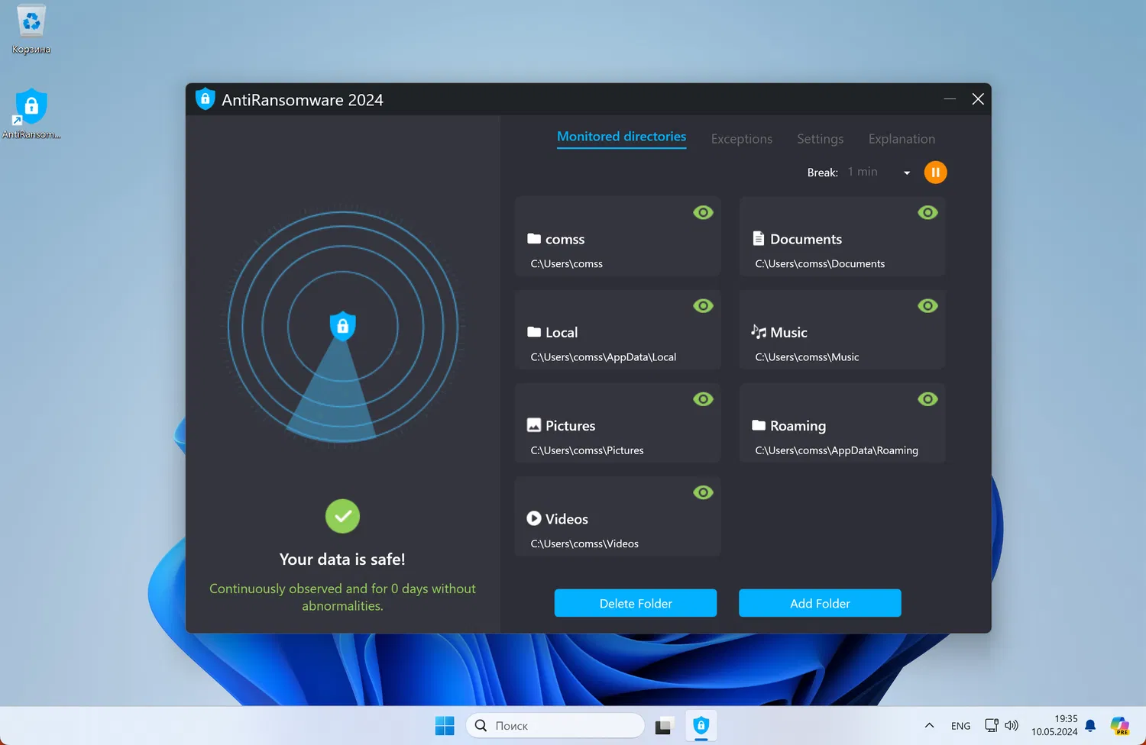Click the shield lock icon in radar

pos(342,326)
